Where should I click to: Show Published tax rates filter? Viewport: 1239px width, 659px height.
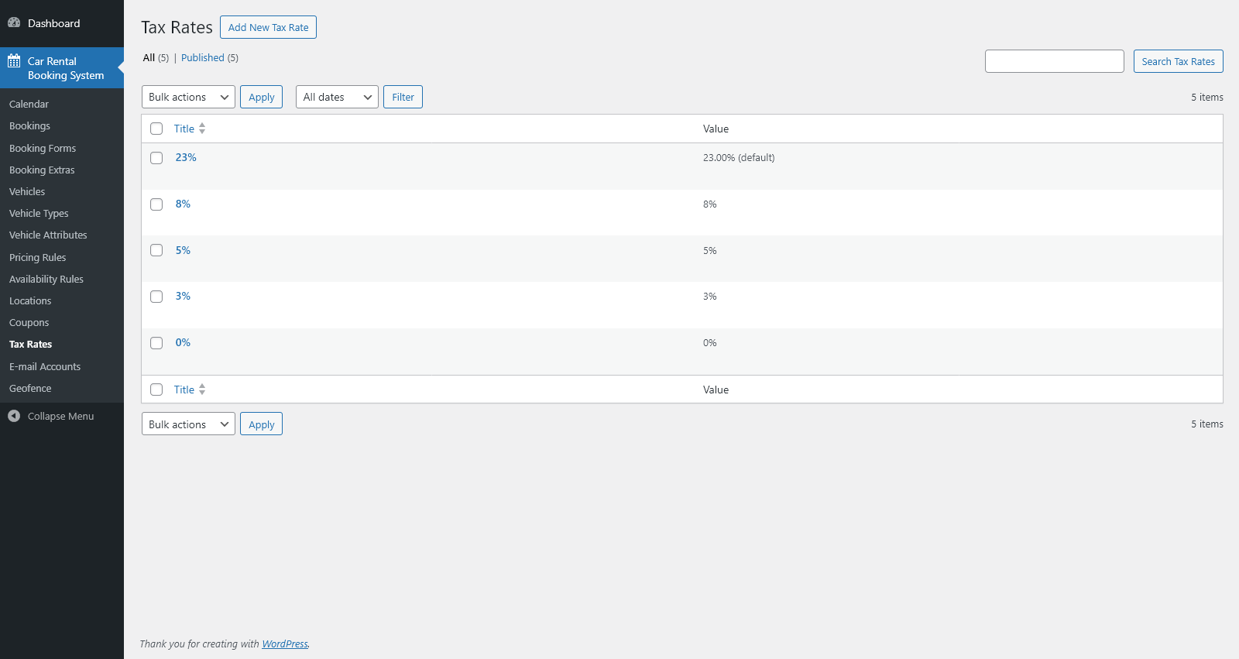pos(203,57)
